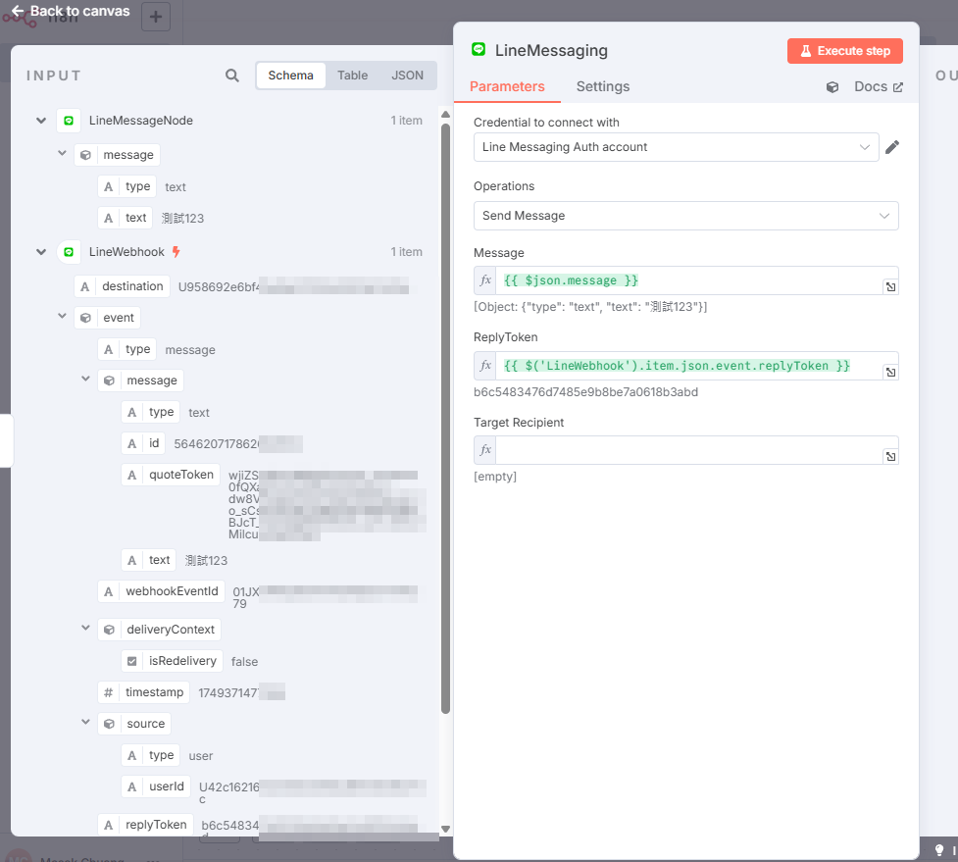Open the expanded editor for Target Recipient
Image resolution: width=958 pixels, height=862 pixels.
[890, 456]
